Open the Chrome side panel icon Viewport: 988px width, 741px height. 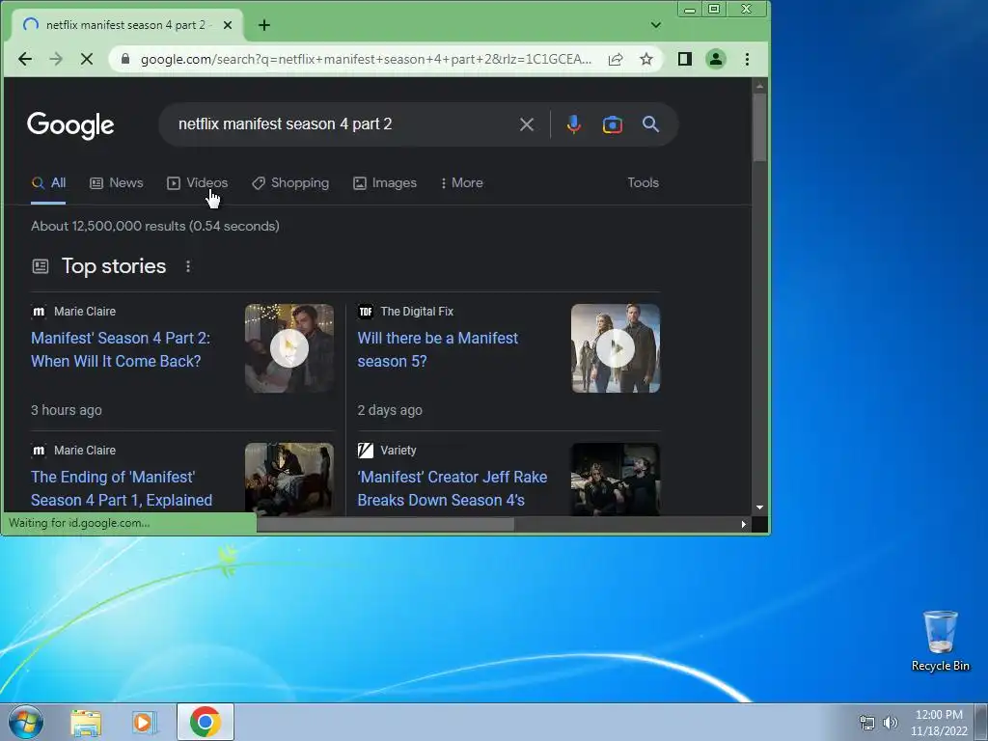(x=685, y=59)
